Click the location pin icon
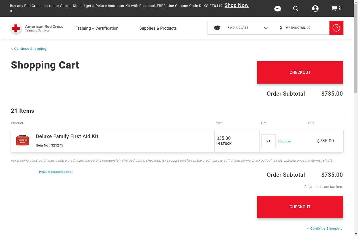This screenshot has width=358, height=236. pos(281,28)
